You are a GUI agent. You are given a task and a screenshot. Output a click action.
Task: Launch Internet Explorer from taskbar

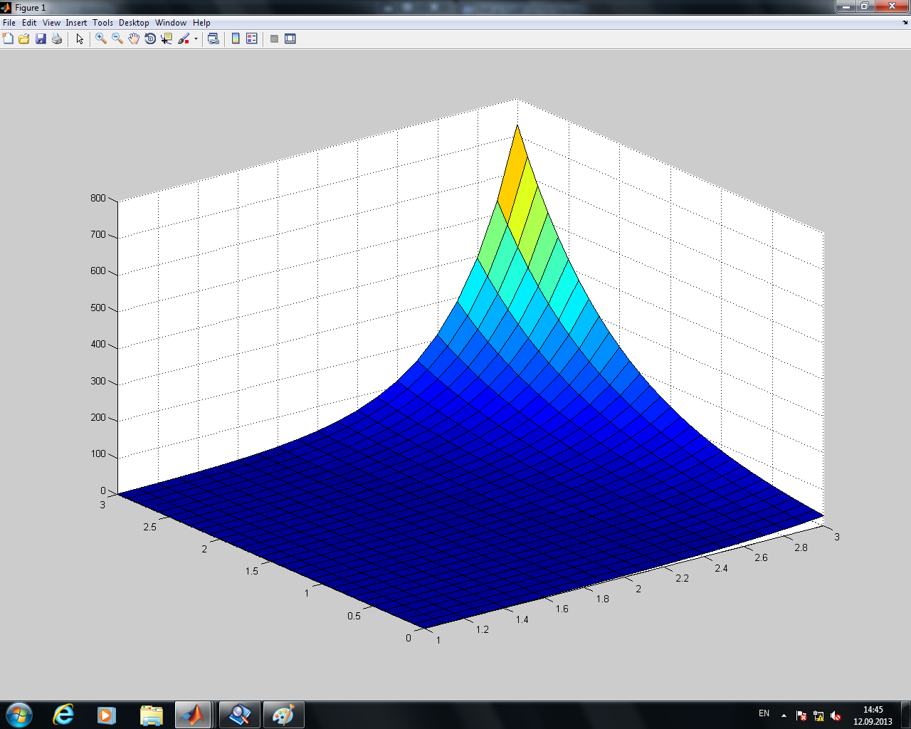tap(63, 715)
